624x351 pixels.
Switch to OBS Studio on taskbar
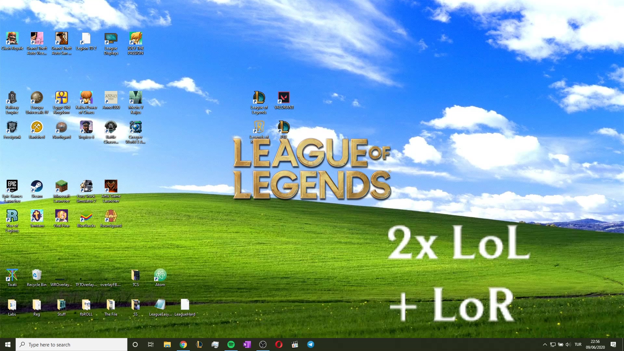pos(263,344)
